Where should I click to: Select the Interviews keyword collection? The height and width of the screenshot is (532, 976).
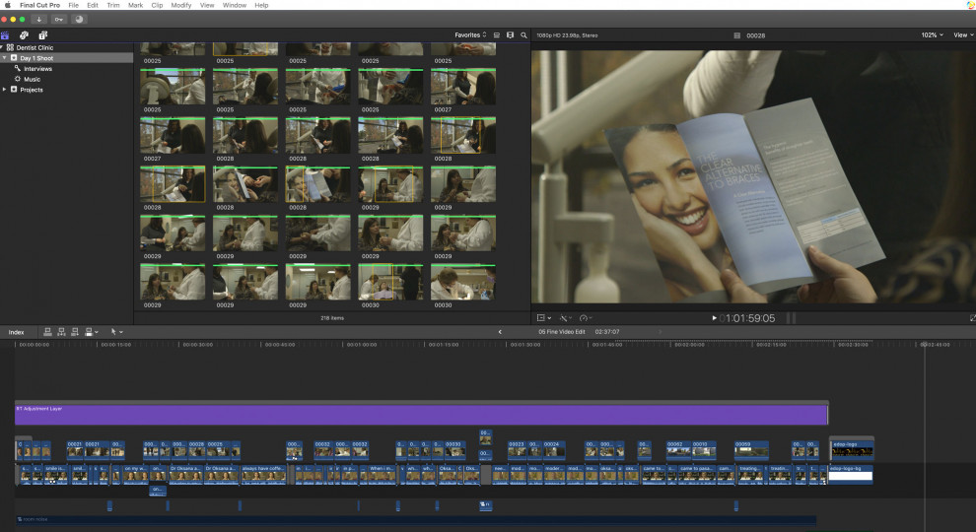click(x=37, y=68)
